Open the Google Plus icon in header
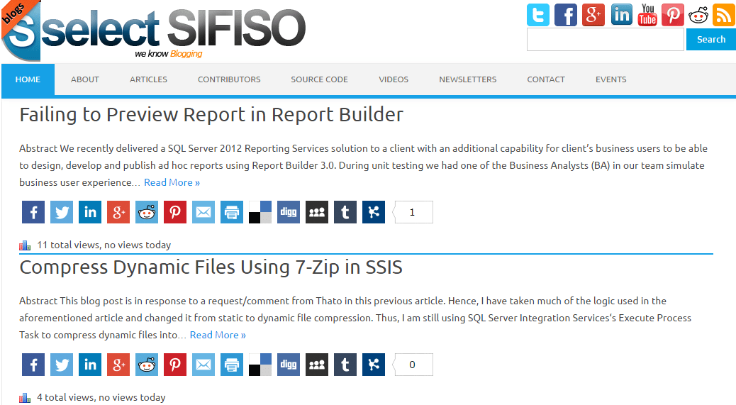Viewport: 736px width, 405px height. coord(593,15)
